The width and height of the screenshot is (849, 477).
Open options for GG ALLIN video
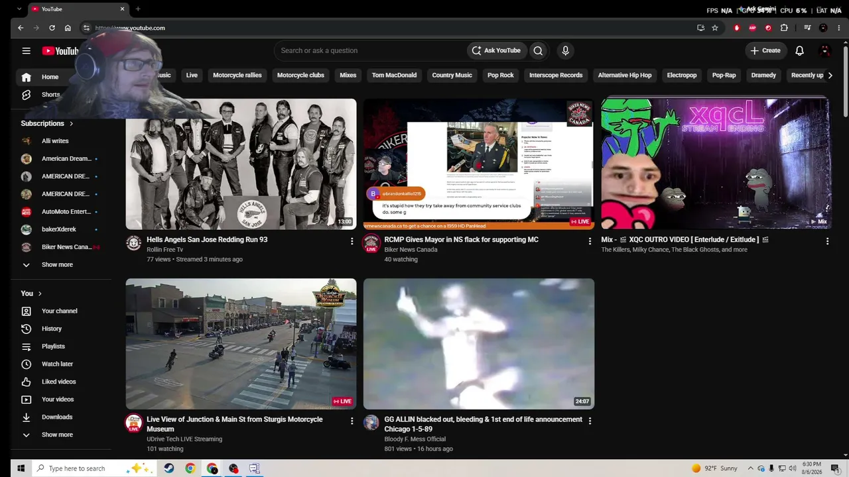(590, 421)
